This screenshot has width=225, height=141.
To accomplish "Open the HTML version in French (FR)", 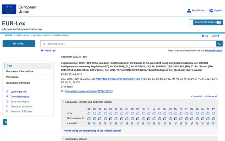I will (x=132, y=114).
